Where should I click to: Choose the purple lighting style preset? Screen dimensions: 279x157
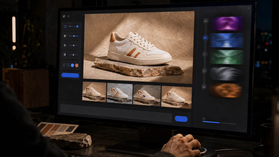pyautogui.click(x=228, y=23)
